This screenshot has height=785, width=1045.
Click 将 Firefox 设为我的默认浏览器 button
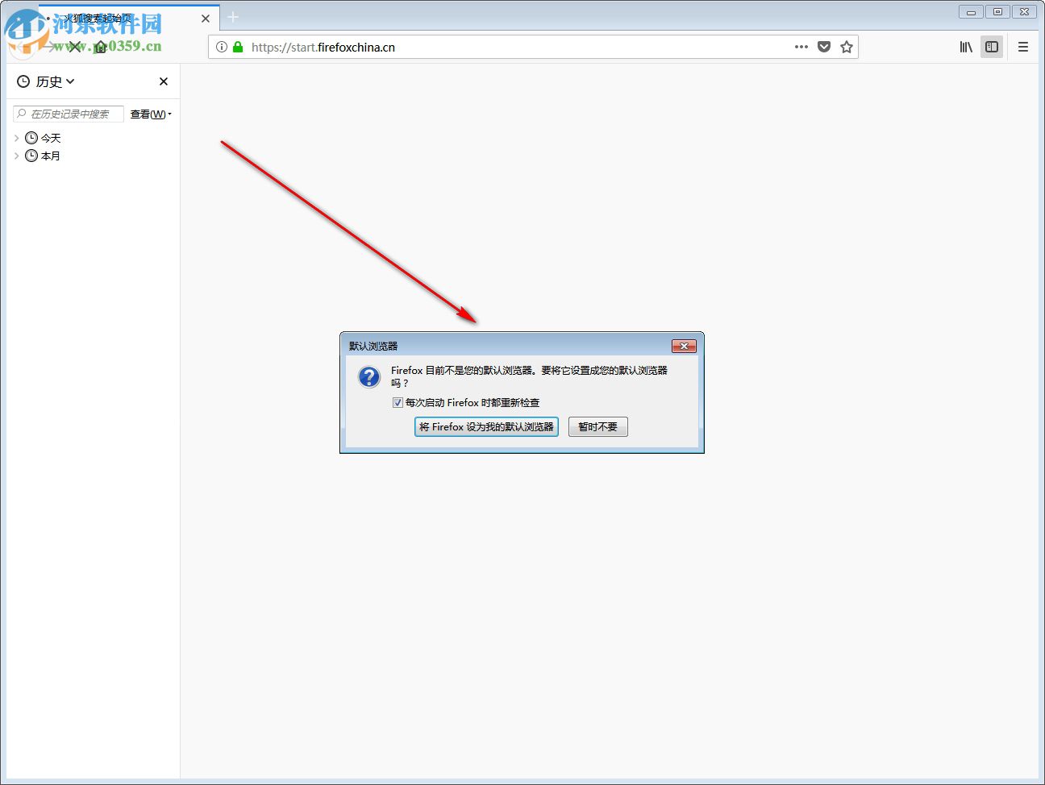(x=485, y=426)
